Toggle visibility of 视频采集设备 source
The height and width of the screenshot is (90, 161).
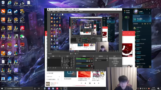(x=71, y=61)
